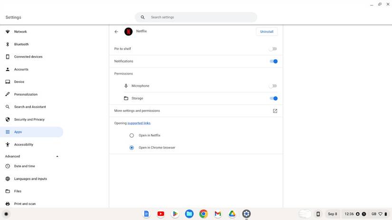Open Google Drive from the shelf

point(232,214)
